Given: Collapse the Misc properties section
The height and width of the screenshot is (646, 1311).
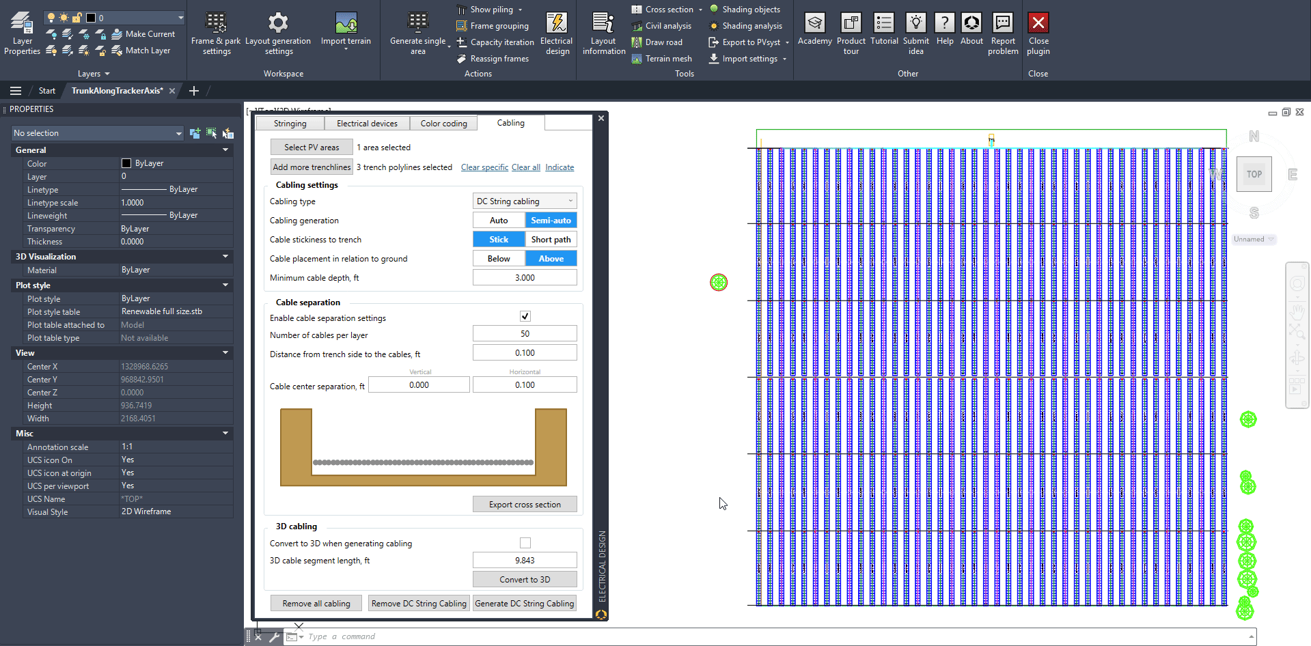Looking at the screenshot, I should click(225, 433).
